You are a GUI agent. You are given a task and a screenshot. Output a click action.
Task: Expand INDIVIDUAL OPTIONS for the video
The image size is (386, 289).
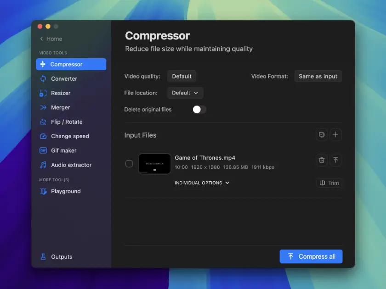[202, 183]
